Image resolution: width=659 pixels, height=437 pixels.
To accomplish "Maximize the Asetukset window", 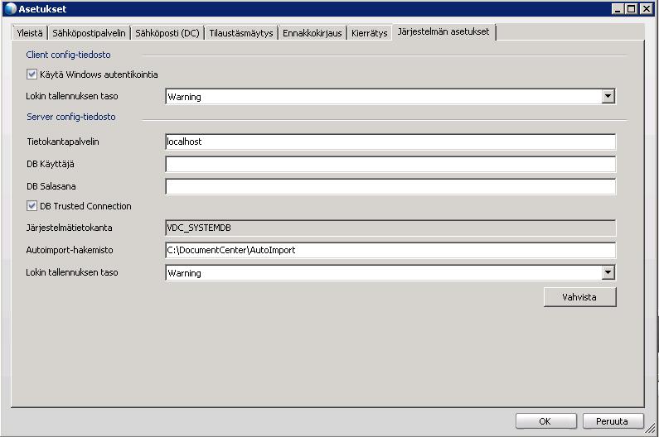I will [x=632, y=9].
